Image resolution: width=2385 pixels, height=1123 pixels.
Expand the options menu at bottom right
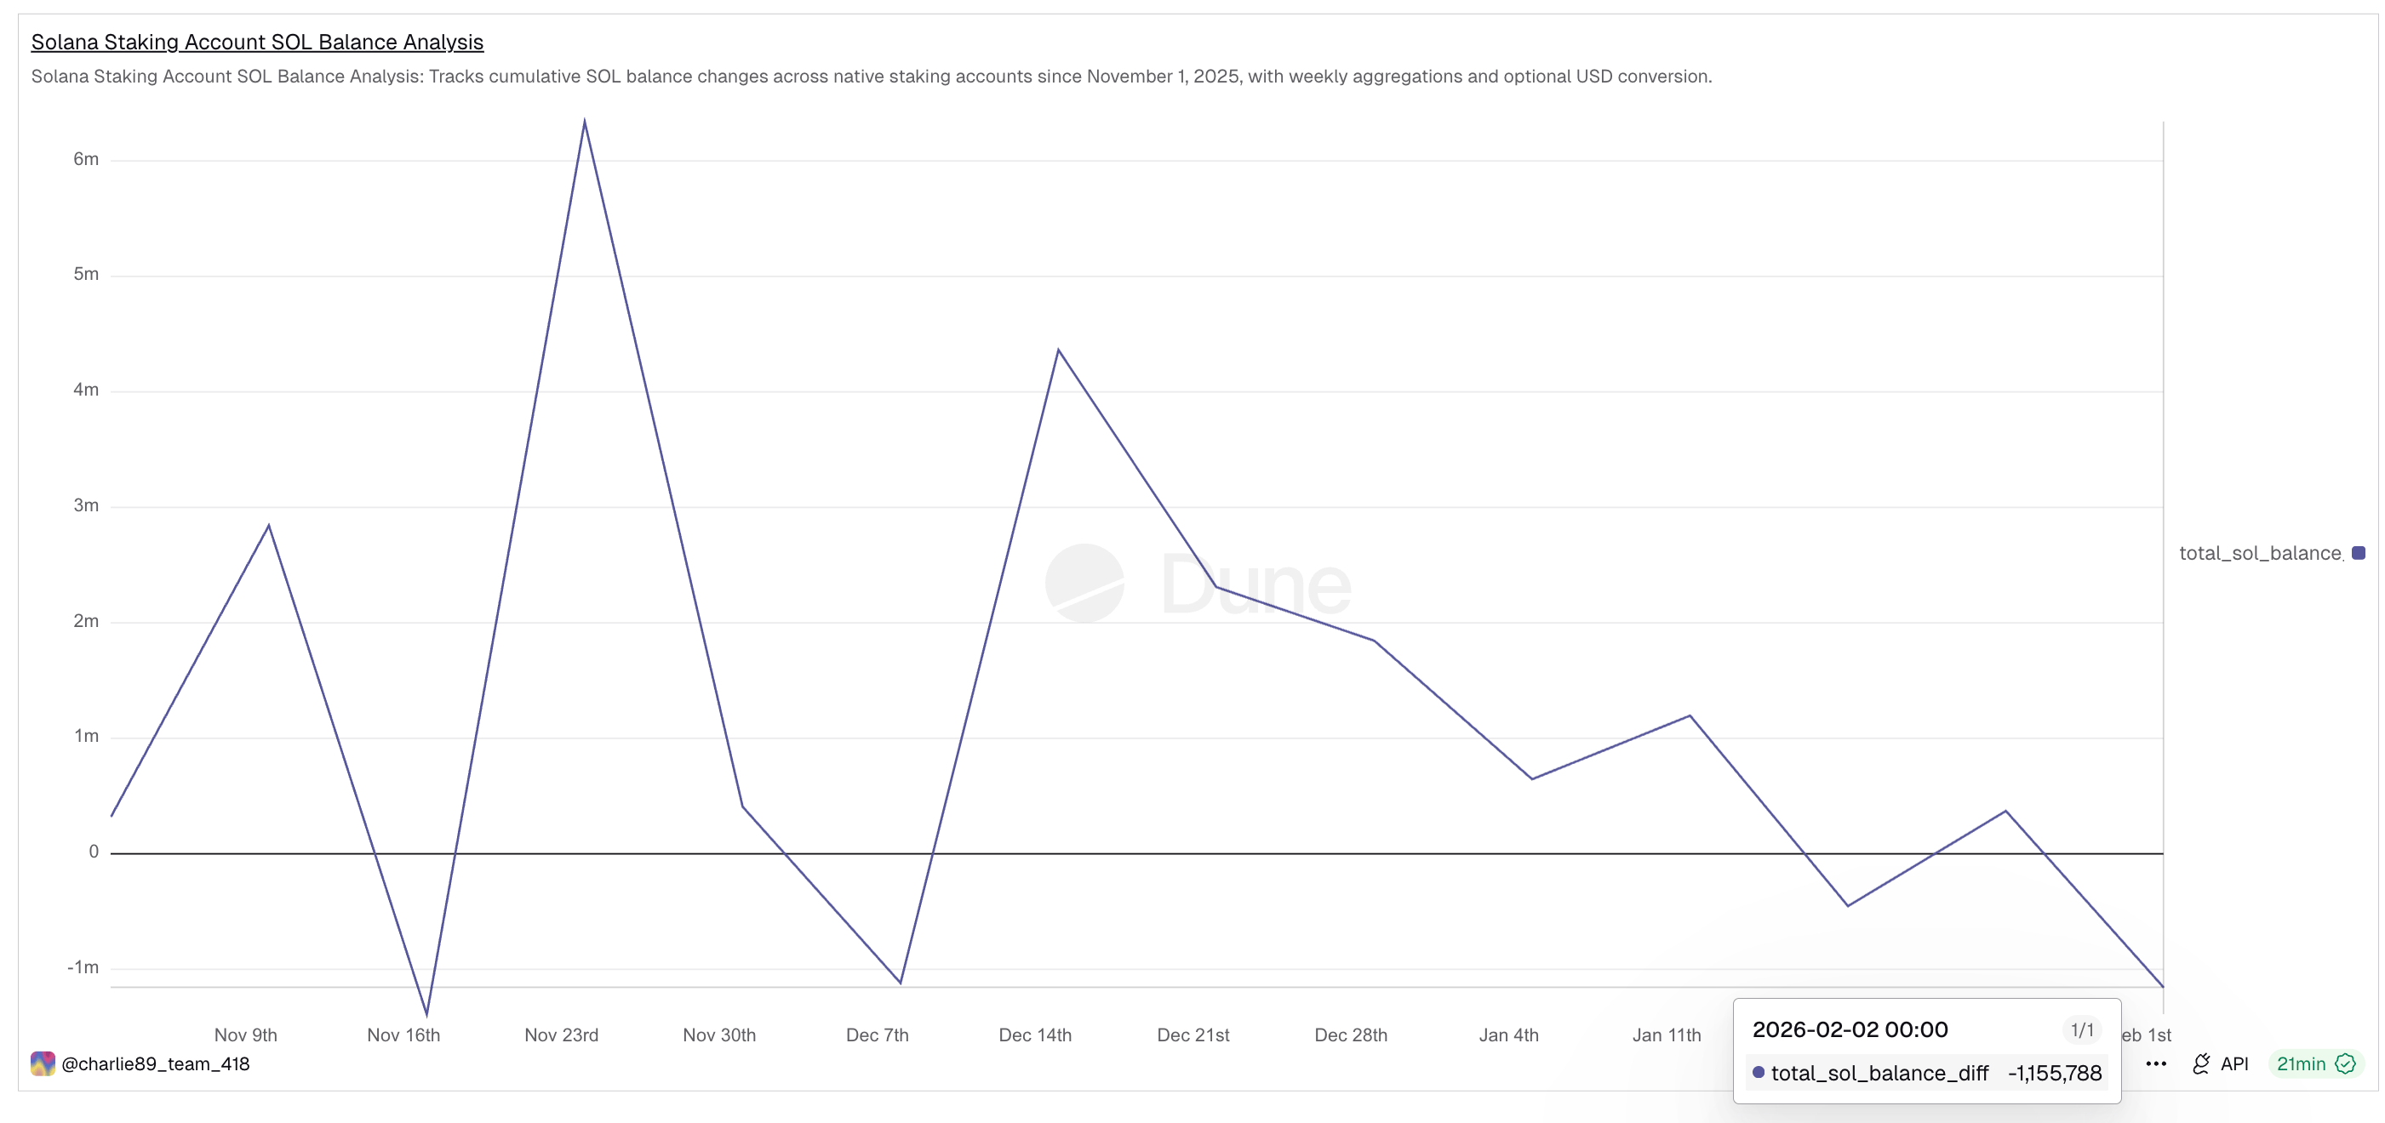tap(2157, 1063)
